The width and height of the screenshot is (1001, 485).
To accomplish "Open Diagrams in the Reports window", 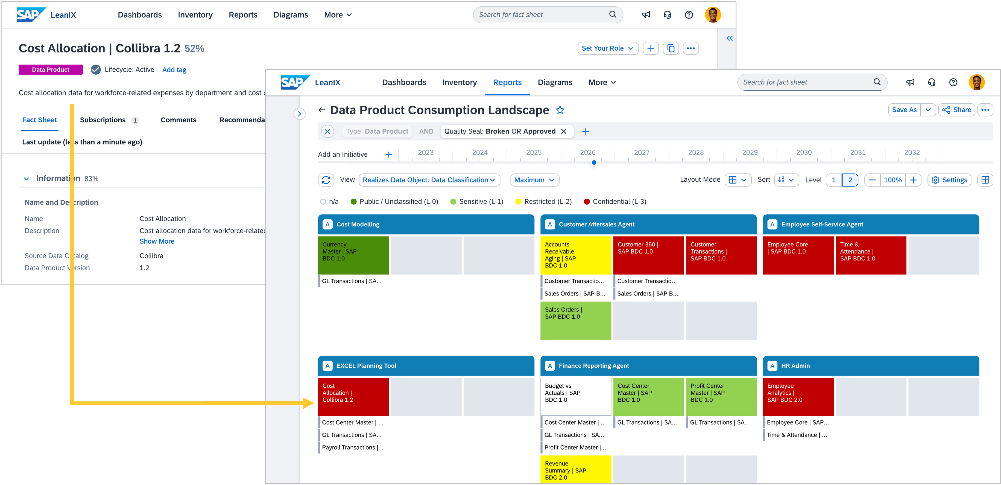I will pyautogui.click(x=555, y=82).
